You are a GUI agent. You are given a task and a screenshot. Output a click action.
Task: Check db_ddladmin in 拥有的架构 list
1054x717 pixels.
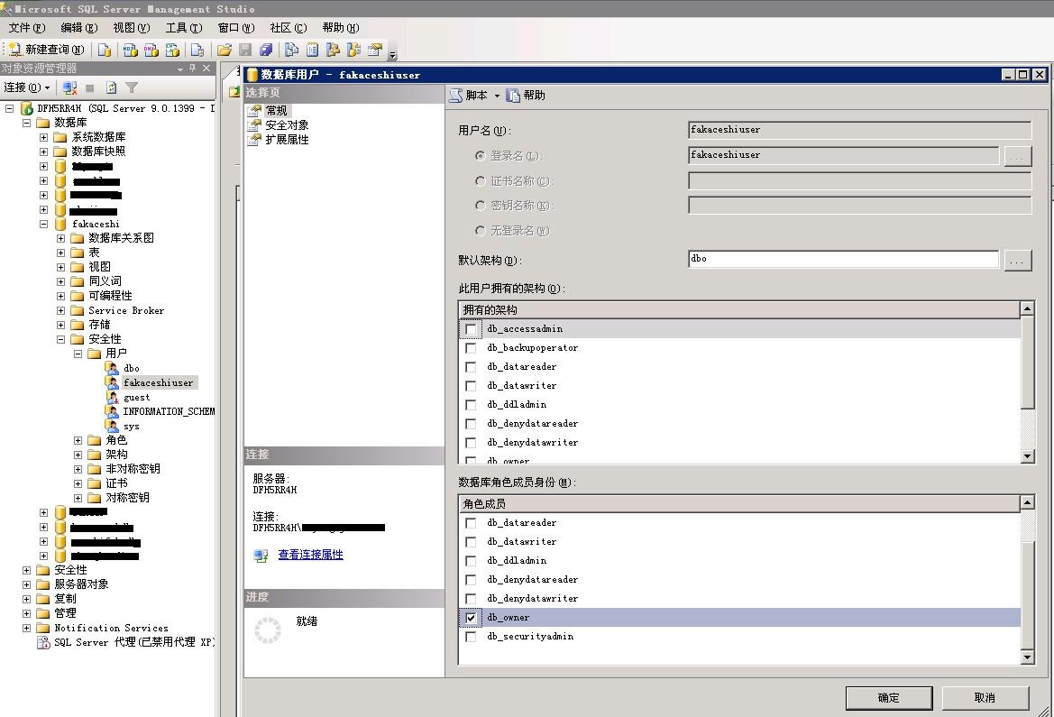click(x=471, y=405)
